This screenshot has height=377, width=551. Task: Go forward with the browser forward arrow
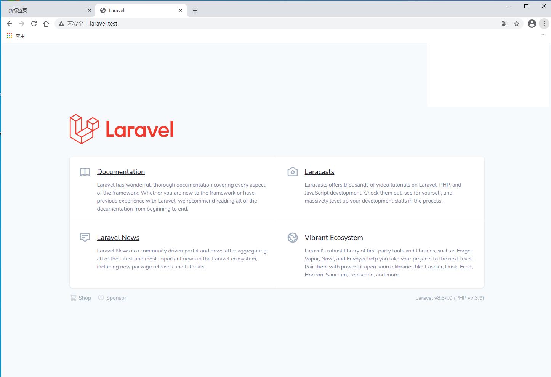click(x=22, y=24)
